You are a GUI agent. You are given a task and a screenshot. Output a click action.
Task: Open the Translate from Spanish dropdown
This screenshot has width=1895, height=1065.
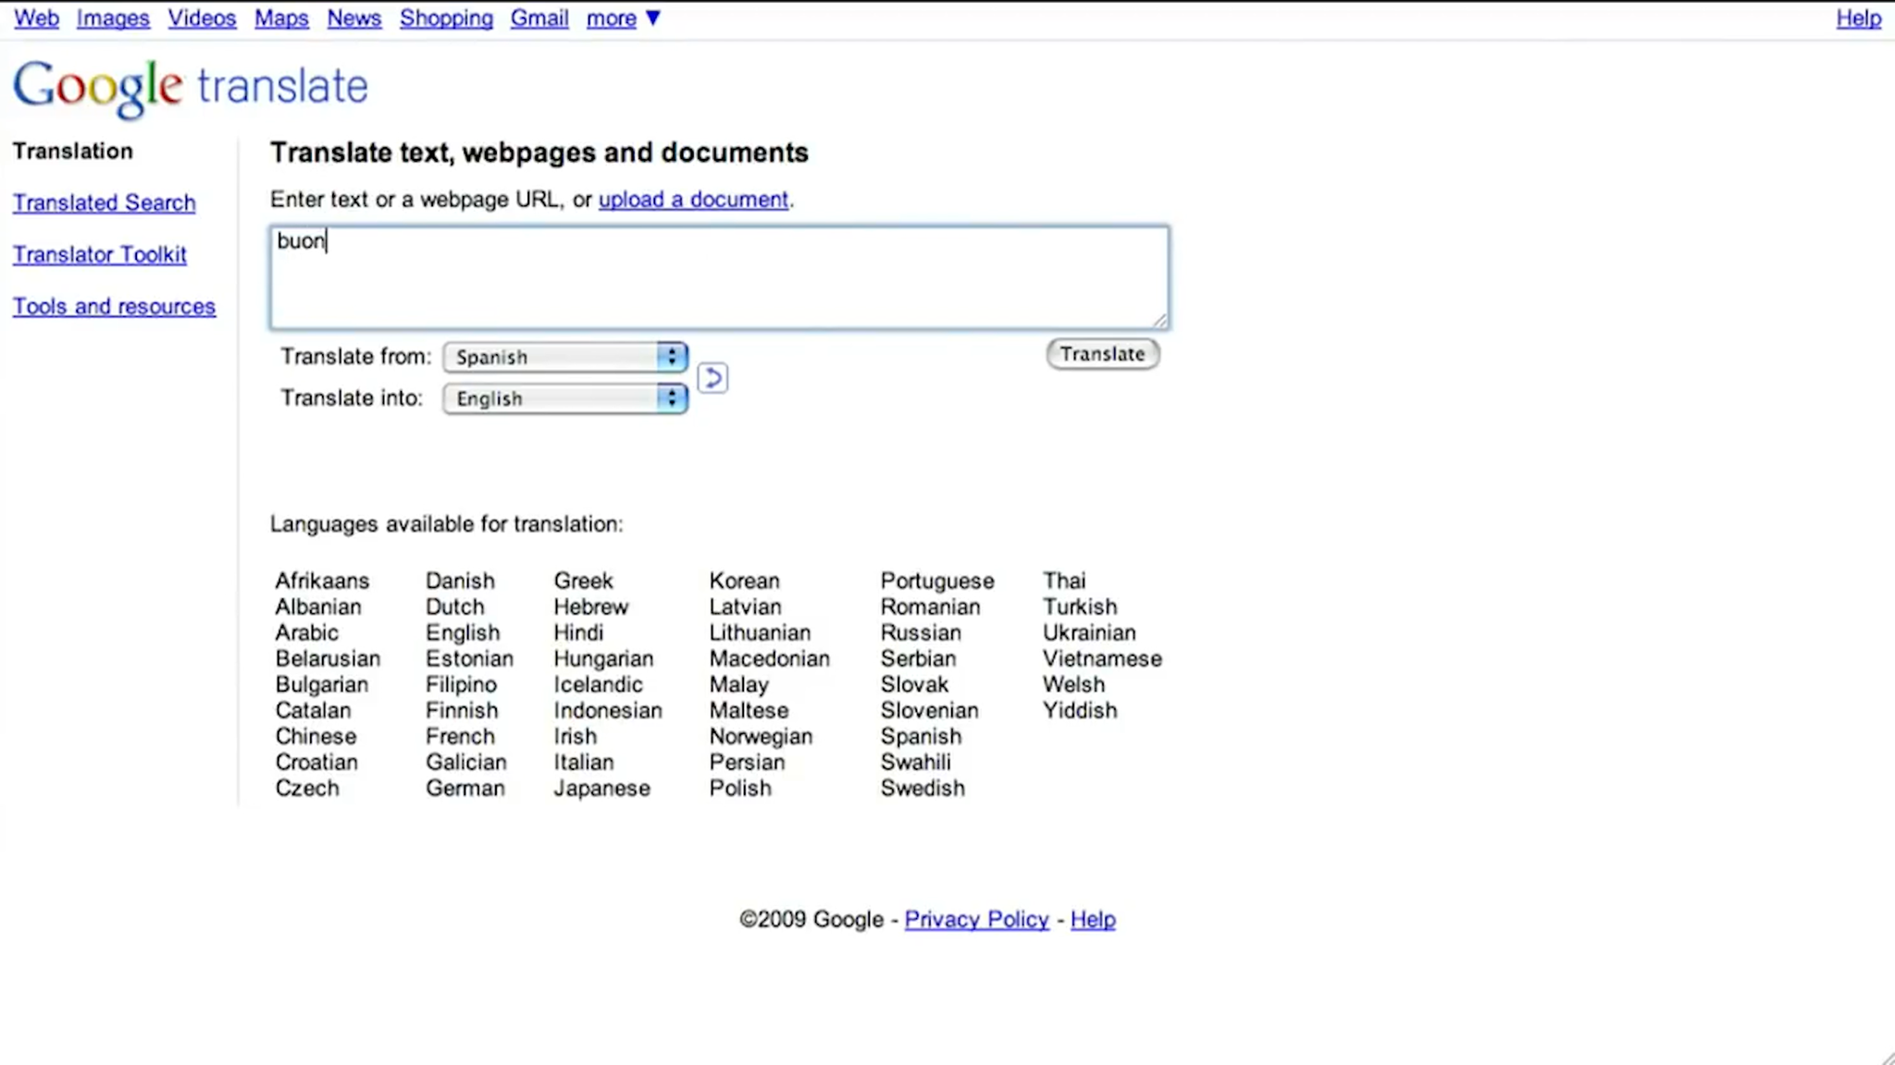[565, 357]
